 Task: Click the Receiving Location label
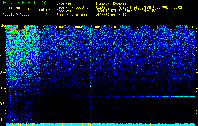coord(73,7)
